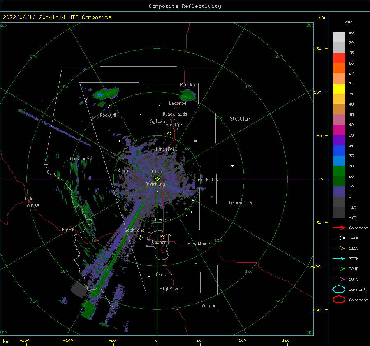This screenshot has height=346, width=370.
Task: Click the Sundre town label
Action: [x=125, y=170]
